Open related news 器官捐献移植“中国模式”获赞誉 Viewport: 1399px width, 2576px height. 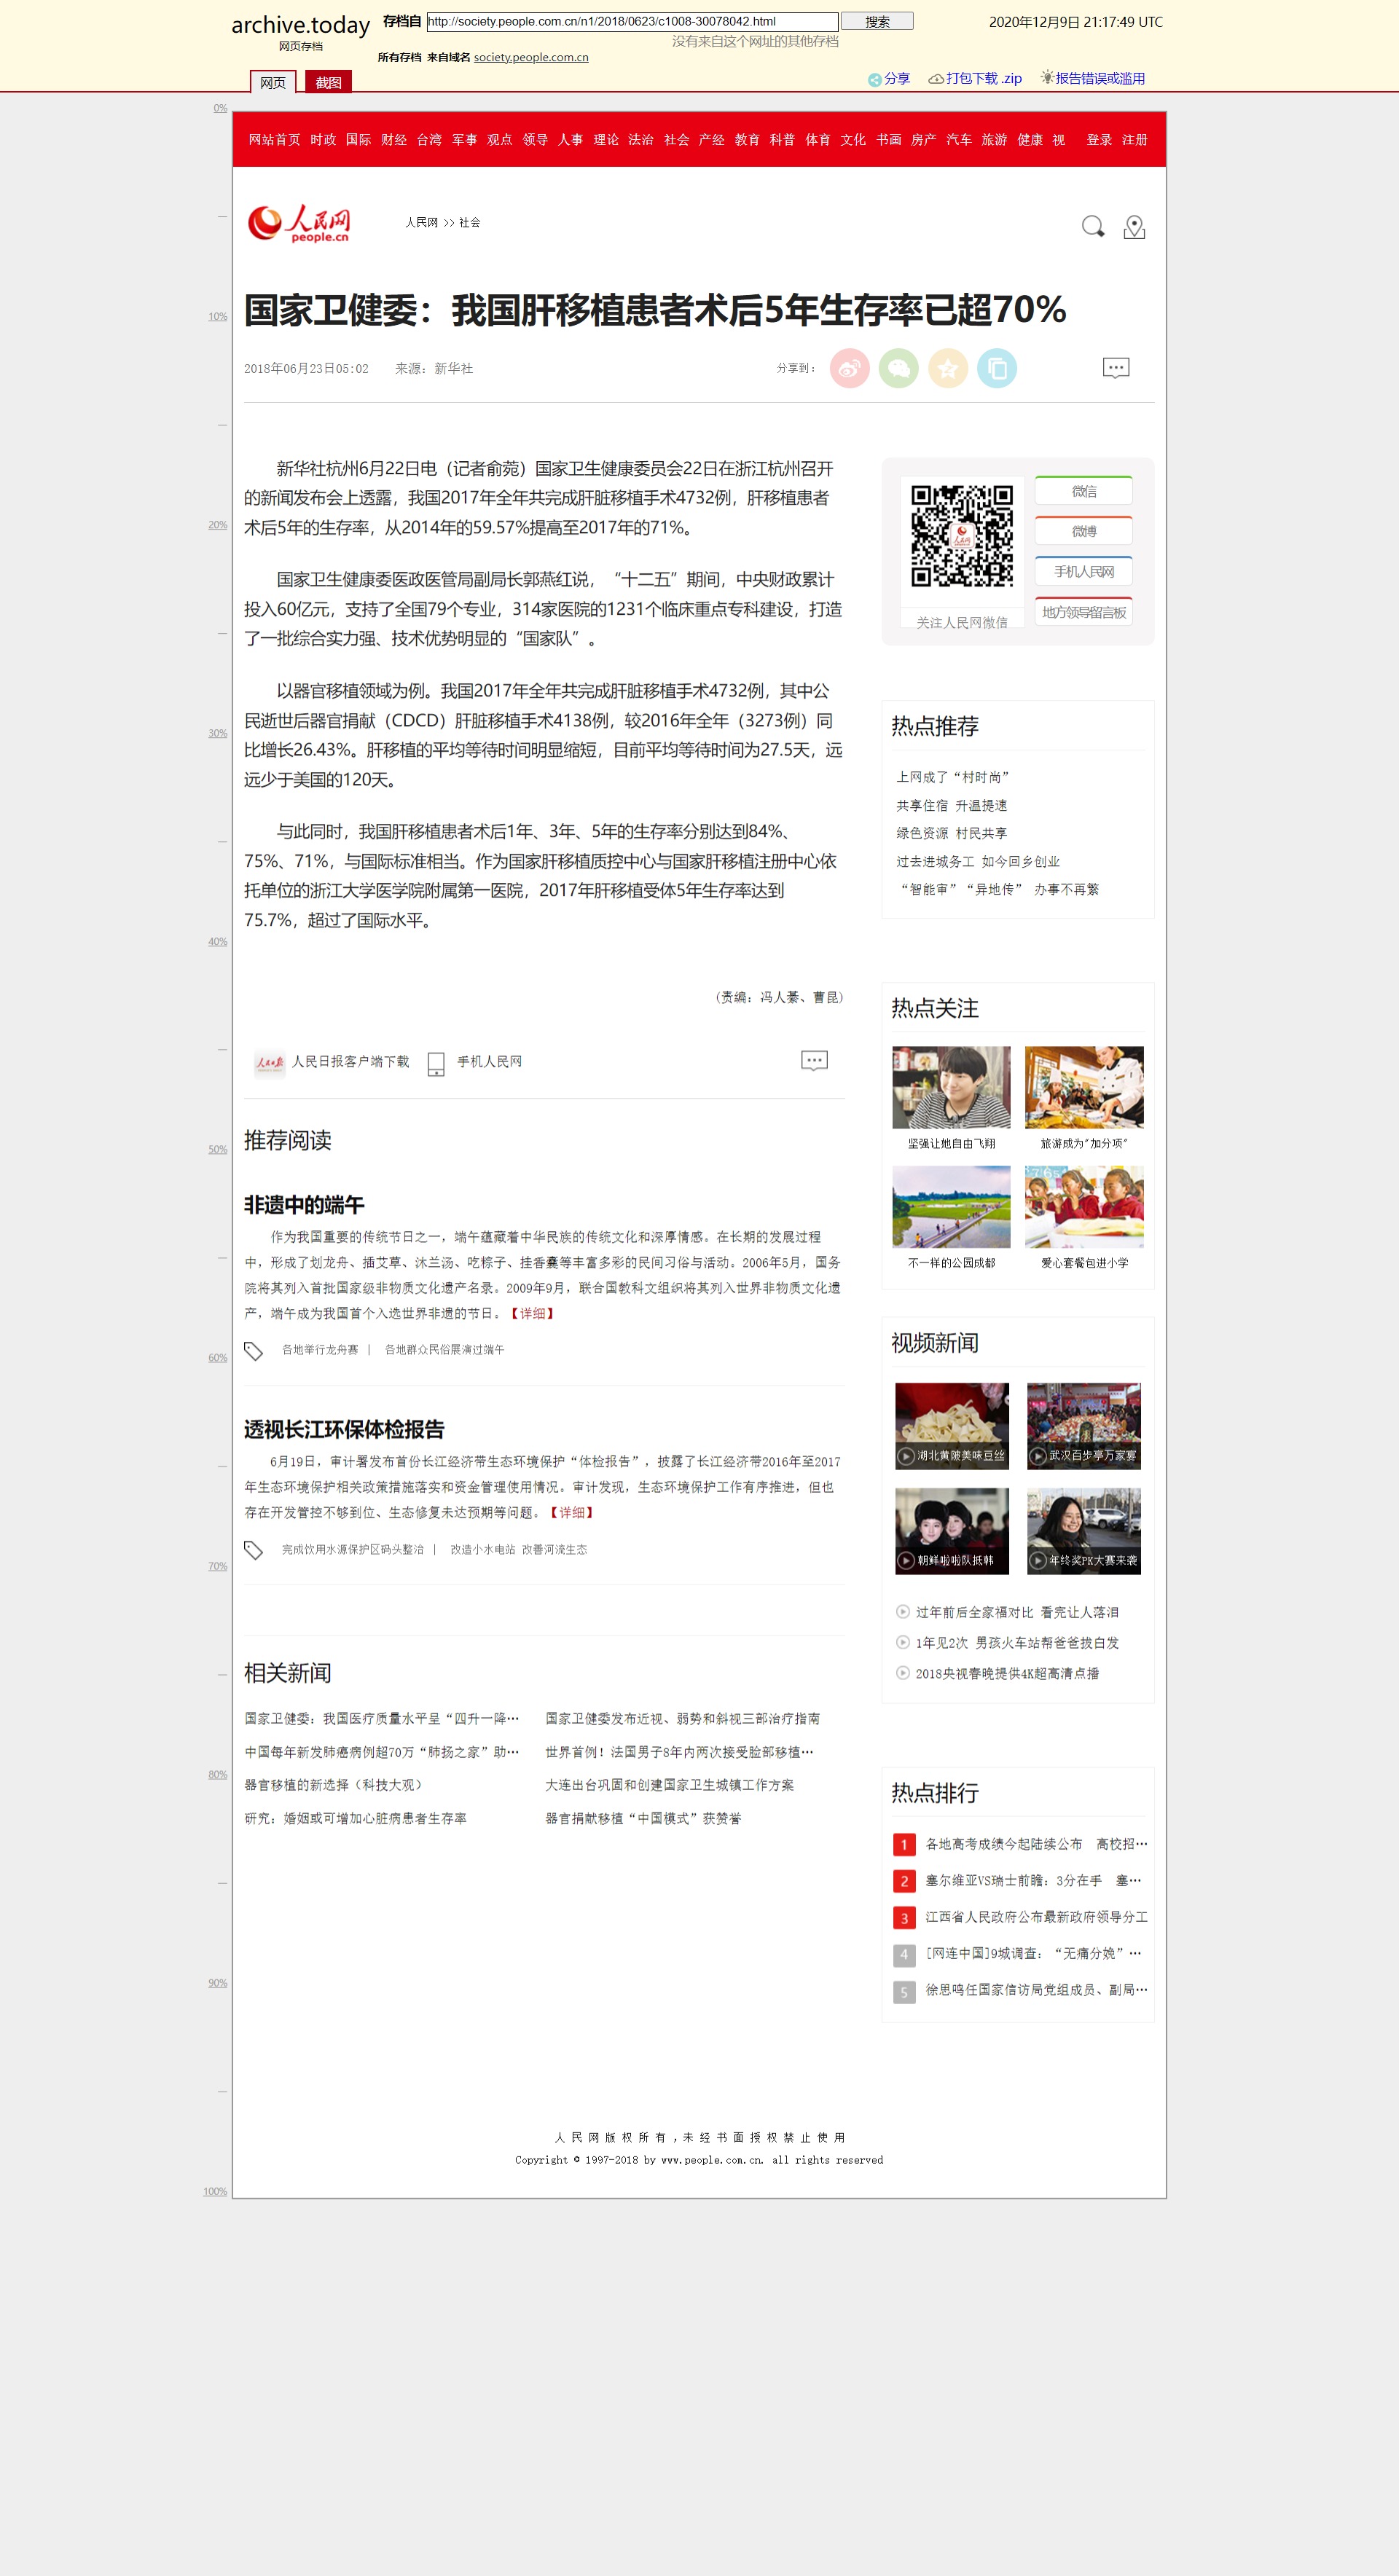[x=643, y=1819]
